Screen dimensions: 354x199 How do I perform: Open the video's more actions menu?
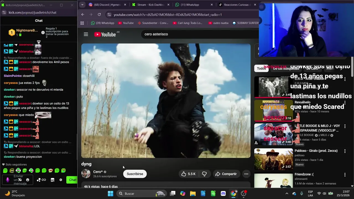pyautogui.click(x=246, y=174)
